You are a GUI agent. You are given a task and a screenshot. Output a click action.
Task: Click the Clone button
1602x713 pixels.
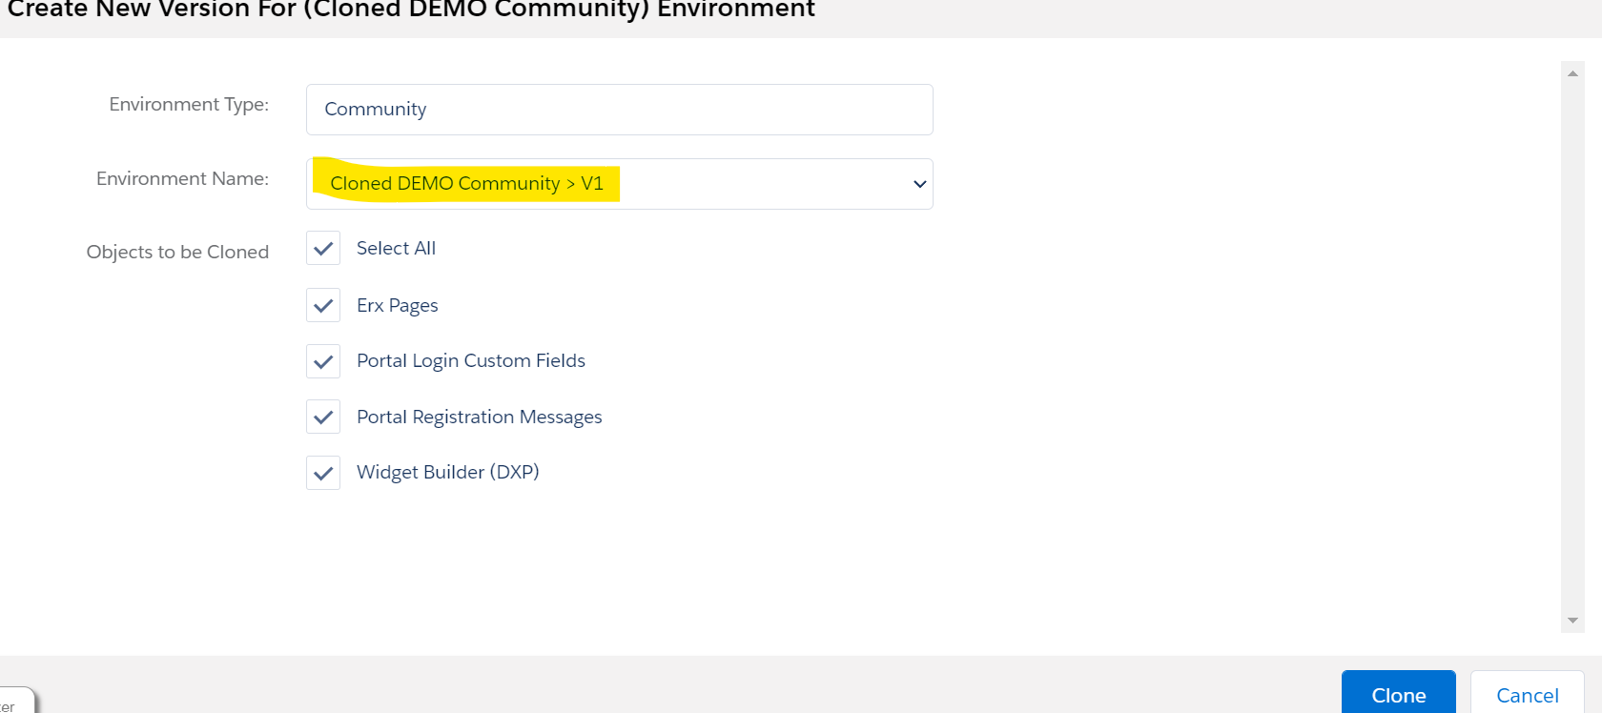coord(1398,694)
